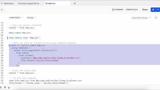Open LEARN.PUBLIC database context dropdown
Screen dimensions: 160x90
[15, 18]
